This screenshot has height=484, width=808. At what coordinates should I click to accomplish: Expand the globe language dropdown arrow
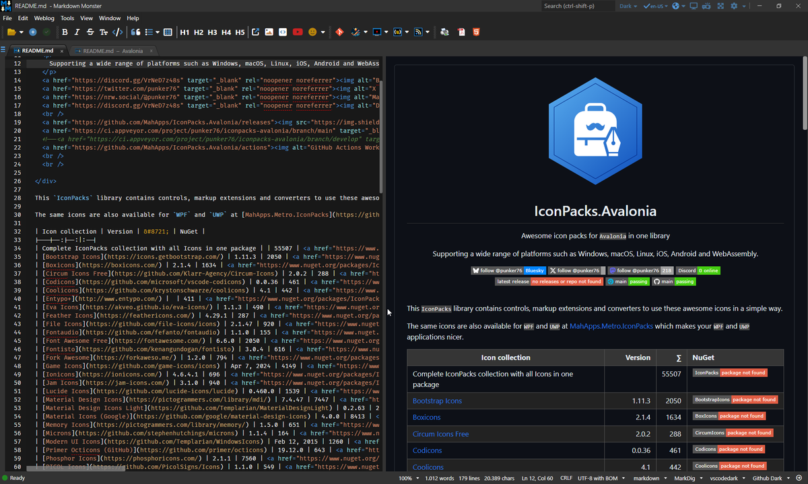tap(684, 6)
